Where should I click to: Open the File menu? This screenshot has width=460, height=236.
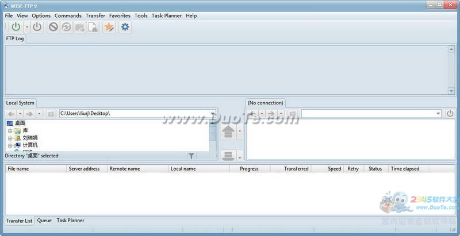9,16
